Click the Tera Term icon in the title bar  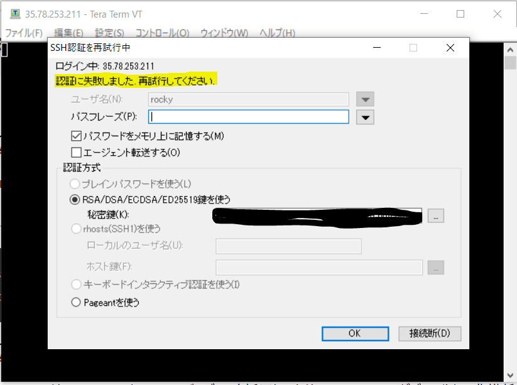[x=14, y=13]
